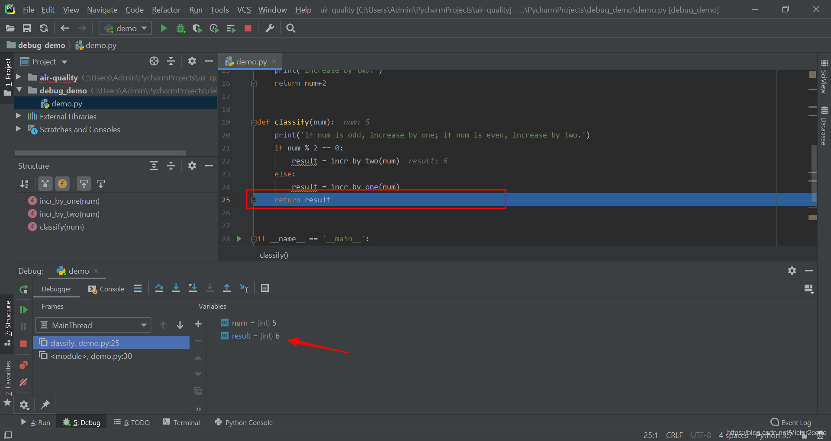Add new watch with plus icon

(x=198, y=324)
